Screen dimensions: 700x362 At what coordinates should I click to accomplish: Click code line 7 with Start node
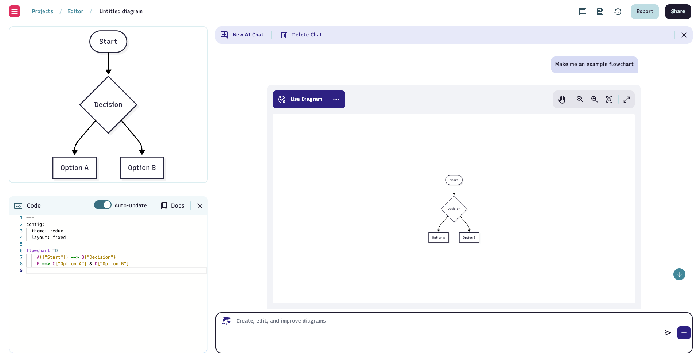tap(76, 257)
